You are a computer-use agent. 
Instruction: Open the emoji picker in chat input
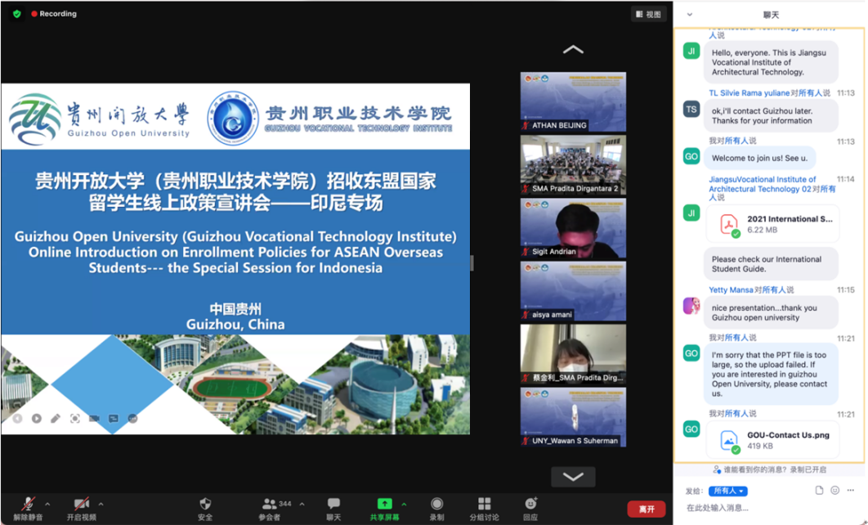point(834,491)
